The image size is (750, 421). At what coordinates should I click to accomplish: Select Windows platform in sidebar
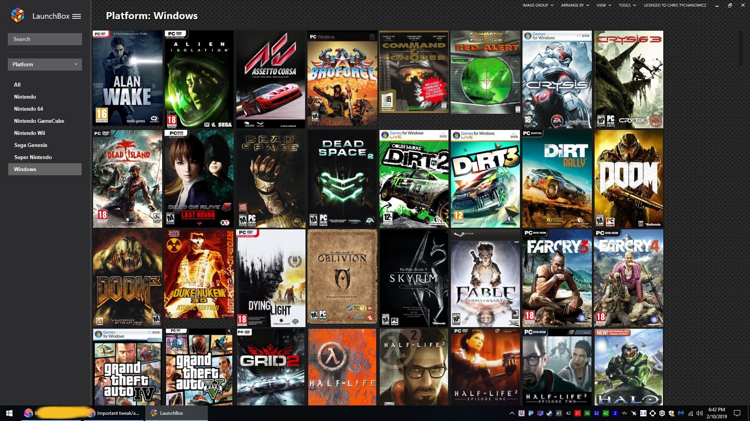click(x=45, y=169)
